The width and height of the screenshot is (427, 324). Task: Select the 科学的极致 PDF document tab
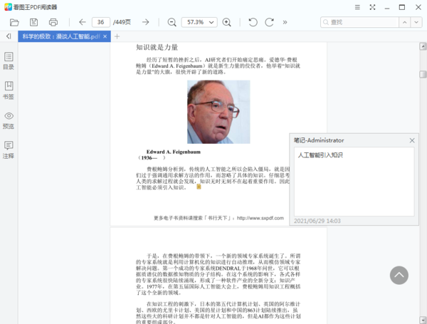(60, 36)
